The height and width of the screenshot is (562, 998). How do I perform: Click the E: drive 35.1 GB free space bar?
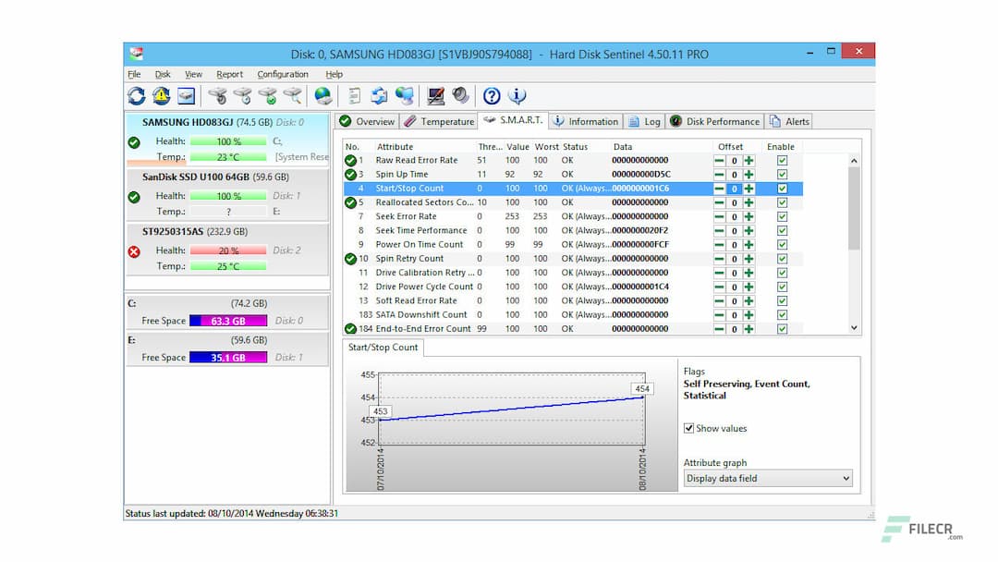(x=228, y=358)
